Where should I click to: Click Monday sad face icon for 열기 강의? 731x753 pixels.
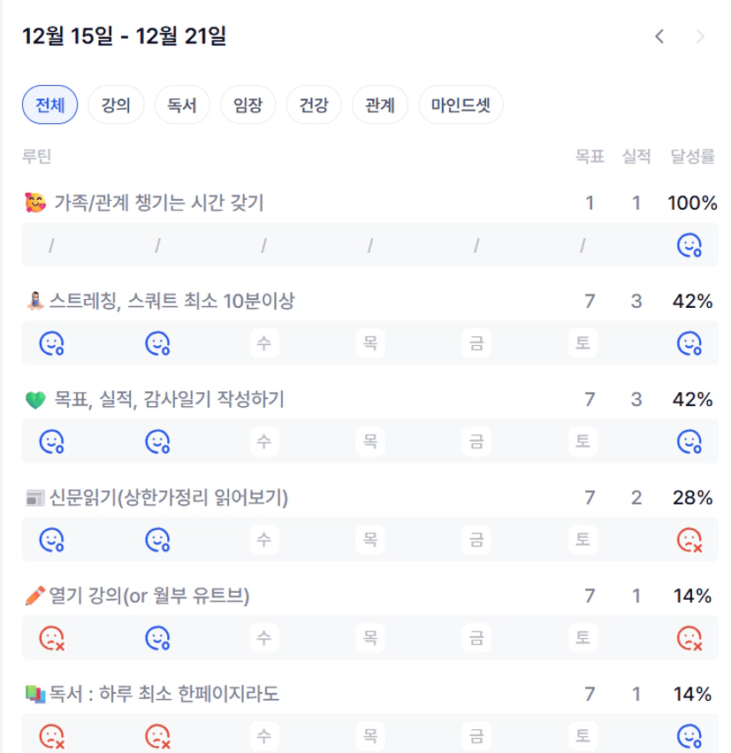(51, 637)
